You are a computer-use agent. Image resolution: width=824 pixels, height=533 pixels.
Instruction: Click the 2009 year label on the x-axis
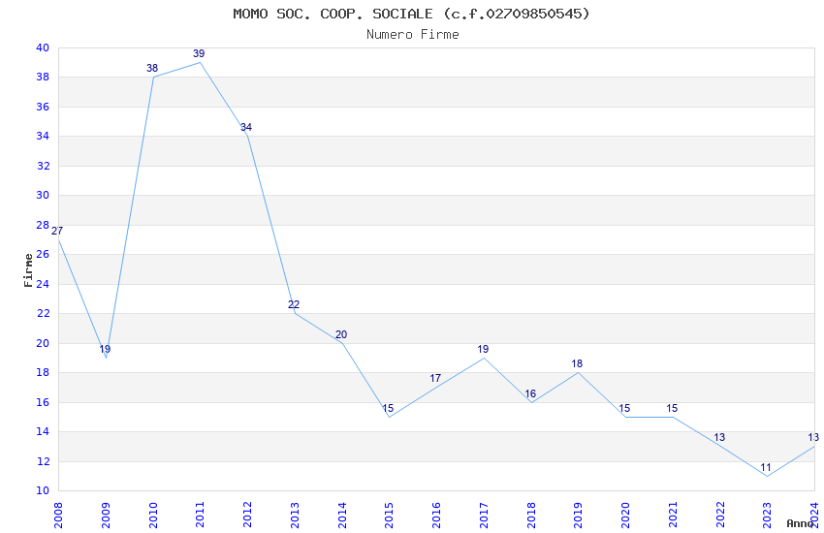point(106,515)
